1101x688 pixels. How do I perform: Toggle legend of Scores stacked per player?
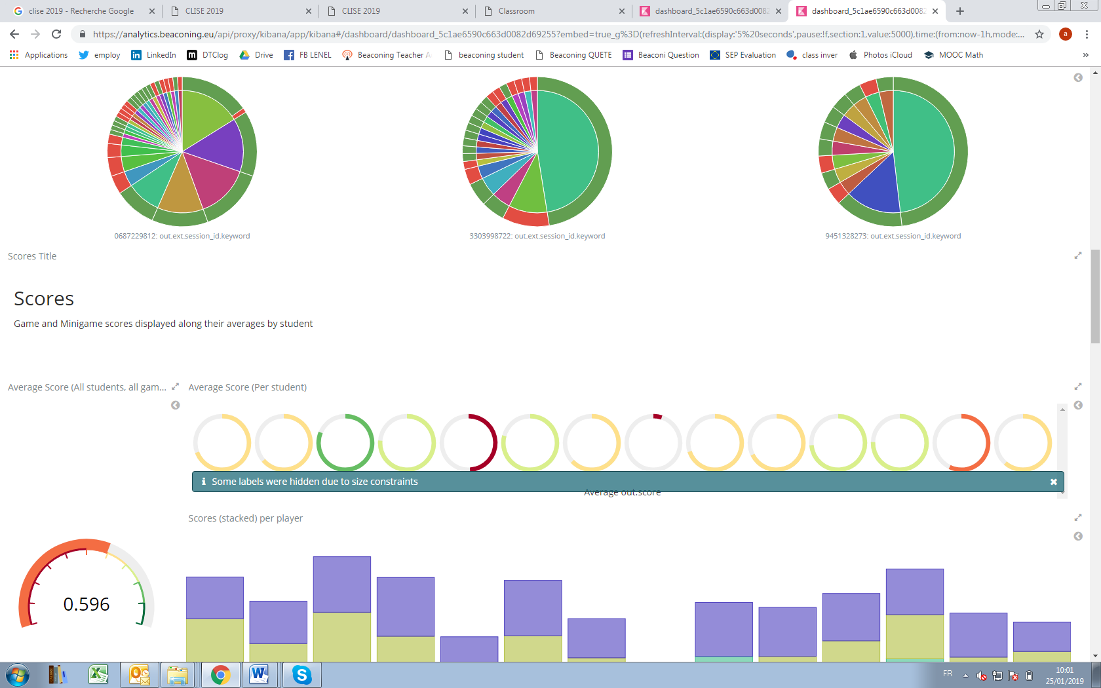point(1078,537)
